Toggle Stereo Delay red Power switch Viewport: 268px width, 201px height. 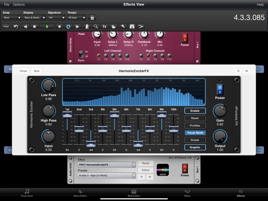coord(185,38)
